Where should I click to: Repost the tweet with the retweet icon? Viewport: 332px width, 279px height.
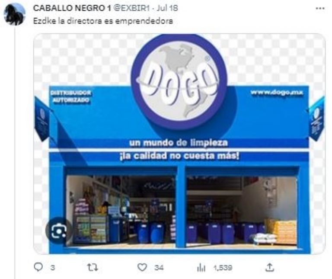(93, 268)
